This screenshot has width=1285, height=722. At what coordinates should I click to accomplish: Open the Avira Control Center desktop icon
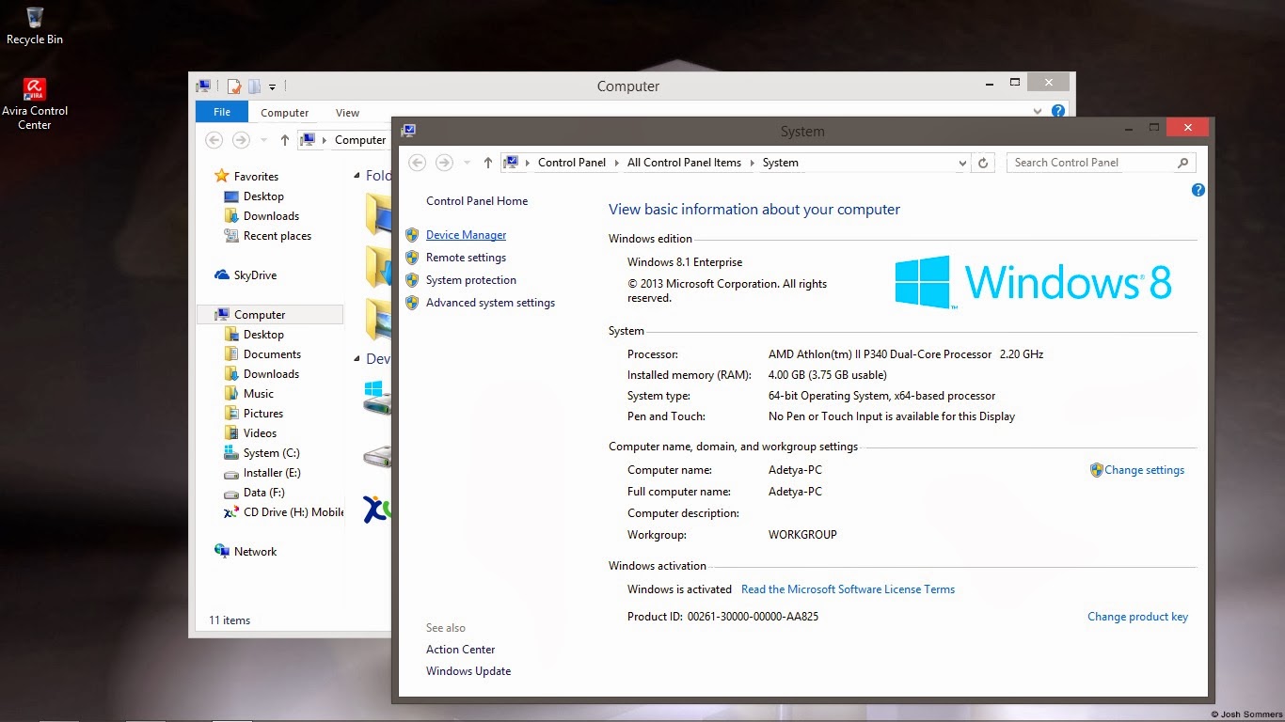35,103
